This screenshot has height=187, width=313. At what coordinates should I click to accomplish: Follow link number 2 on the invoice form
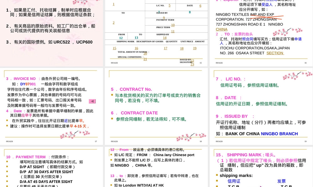[114, 23]
